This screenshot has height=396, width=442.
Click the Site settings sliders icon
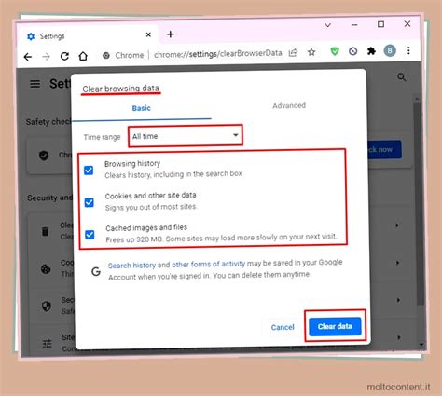point(47,344)
